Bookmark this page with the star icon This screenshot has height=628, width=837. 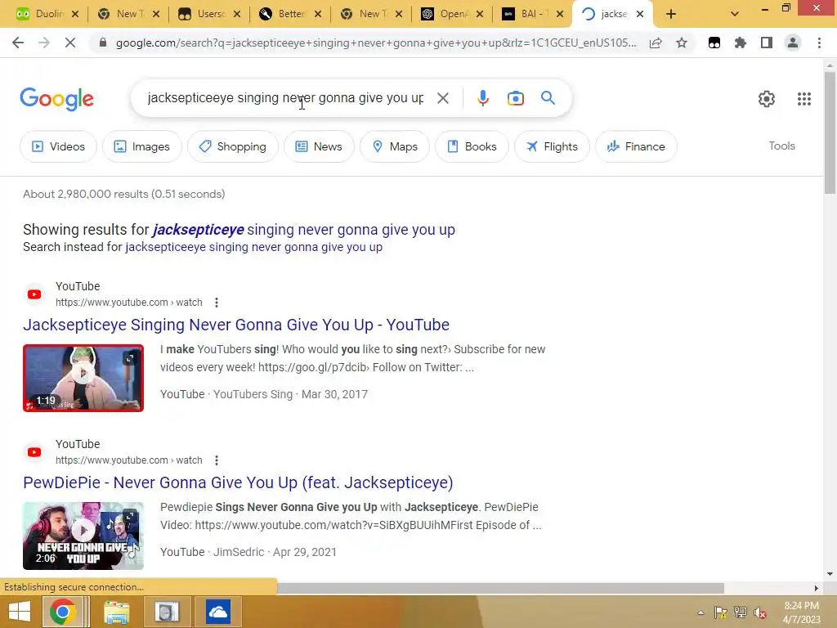[x=682, y=43]
